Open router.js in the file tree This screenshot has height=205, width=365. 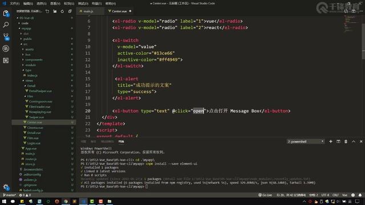(x=31, y=159)
